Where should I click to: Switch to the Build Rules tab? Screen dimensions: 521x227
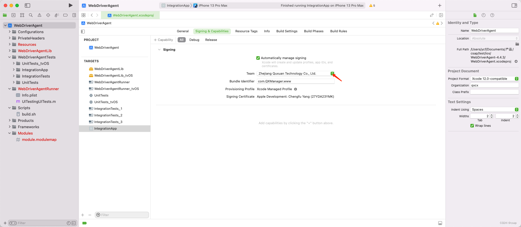(338, 31)
